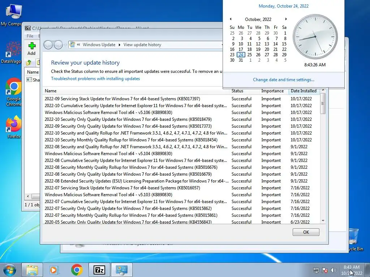Expand the breadcrumb chevron before Windows Update
The height and width of the screenshot is (277, 370).
[78, 45]
